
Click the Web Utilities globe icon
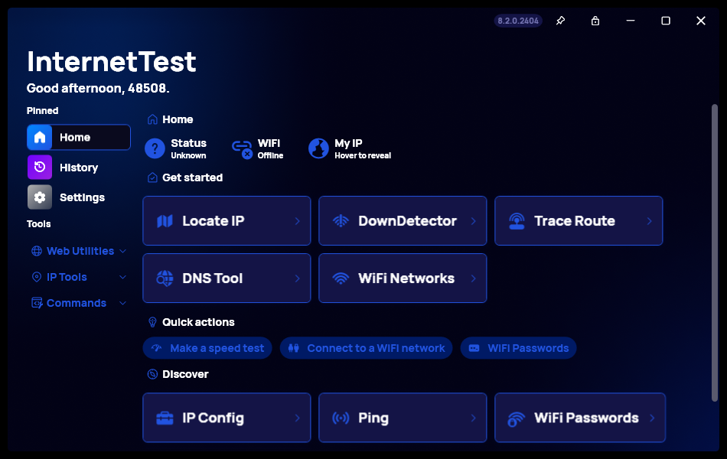37,251
